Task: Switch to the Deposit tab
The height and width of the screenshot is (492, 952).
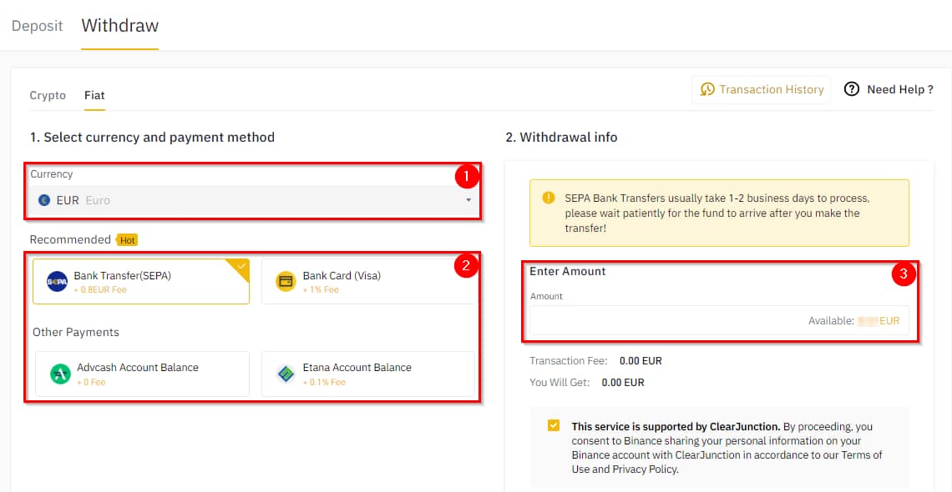Action: click(37, 26)
